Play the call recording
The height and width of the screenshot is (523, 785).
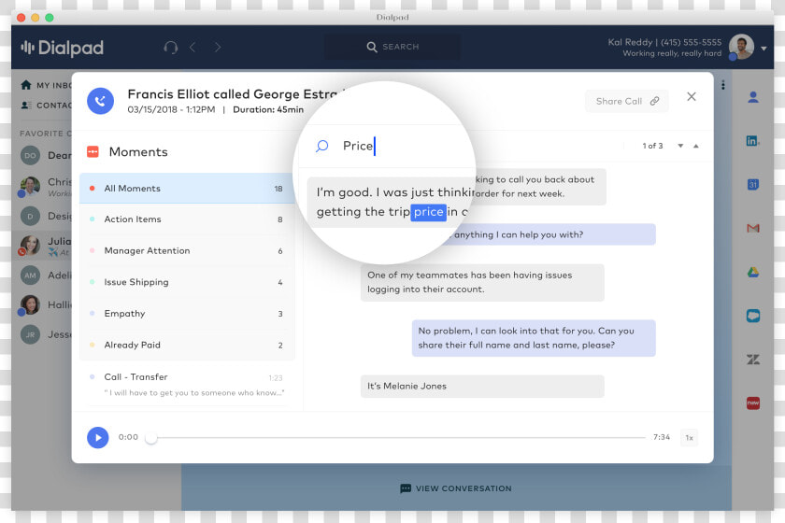tap(98, 437)
